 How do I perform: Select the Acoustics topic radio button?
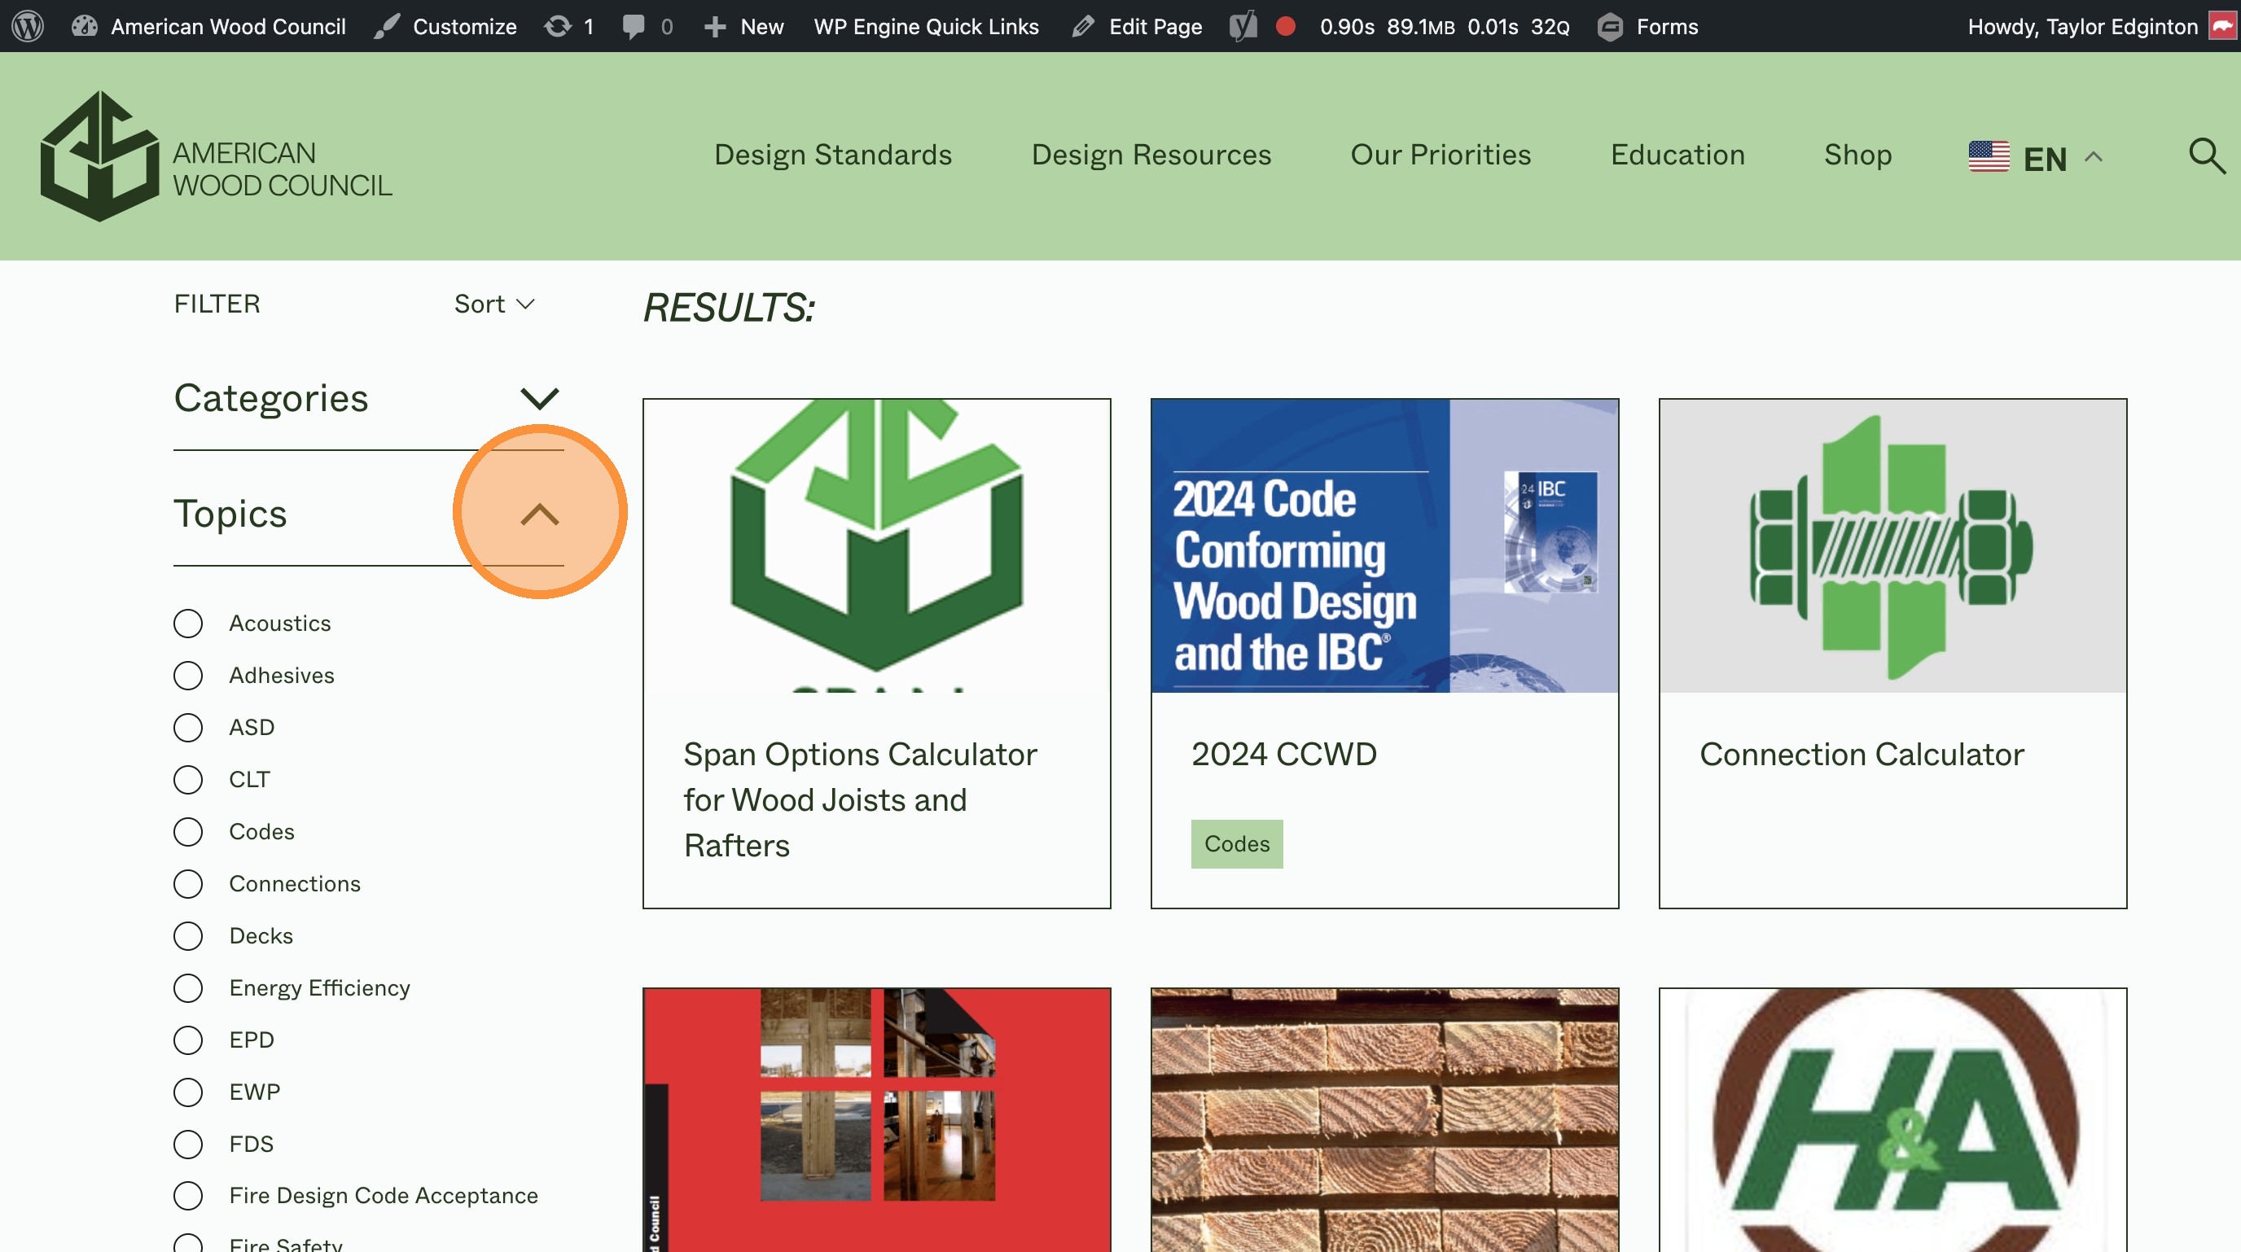click(188, 624)
